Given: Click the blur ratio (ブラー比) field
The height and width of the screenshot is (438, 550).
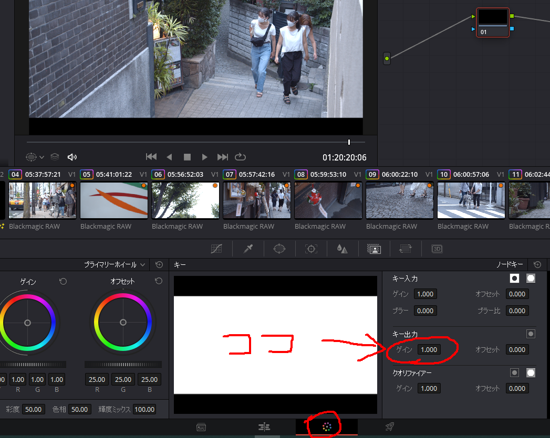Looking at the screenshot, I should tap(517, 311).
